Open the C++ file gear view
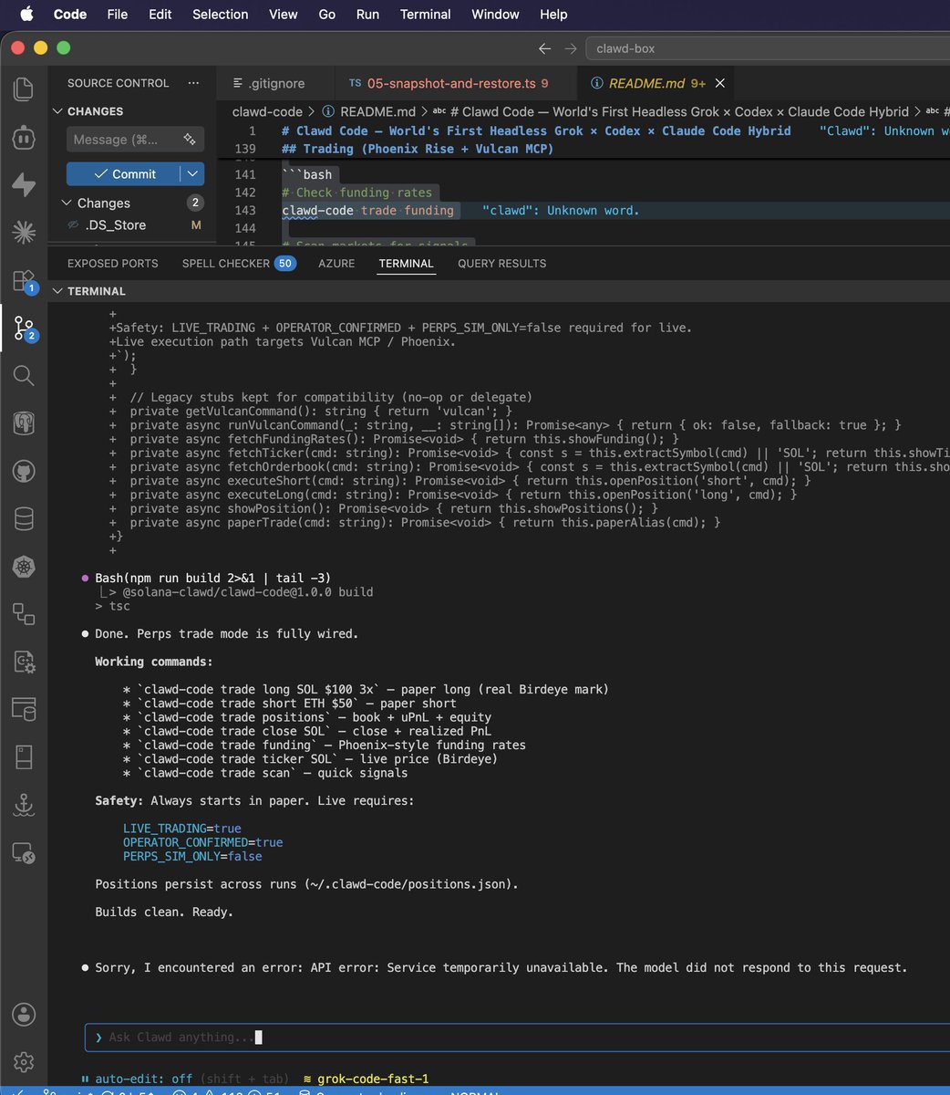Viewport: 950px width, 1095px height. click(x=24, y=661)
